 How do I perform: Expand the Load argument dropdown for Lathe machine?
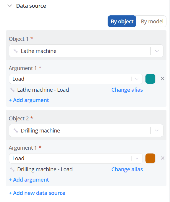click(x=76, y=79)
